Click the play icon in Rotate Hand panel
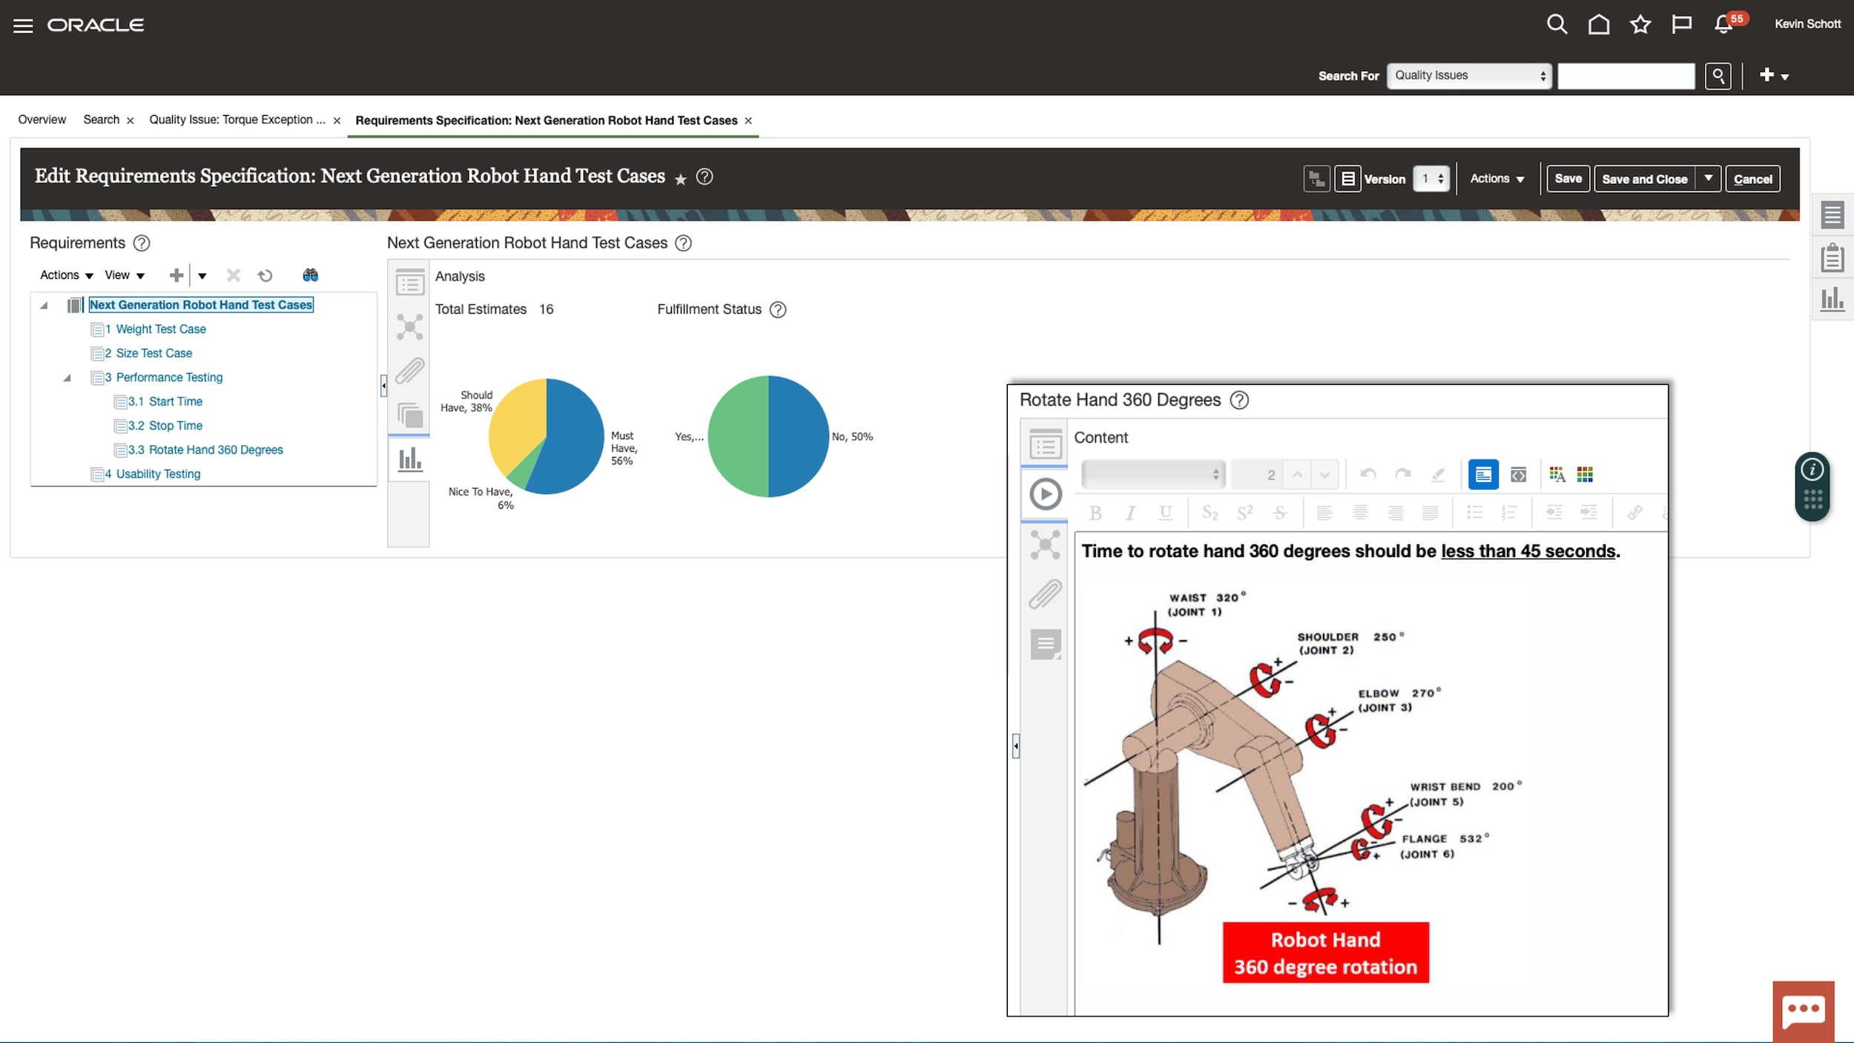 click(1045, 494)
